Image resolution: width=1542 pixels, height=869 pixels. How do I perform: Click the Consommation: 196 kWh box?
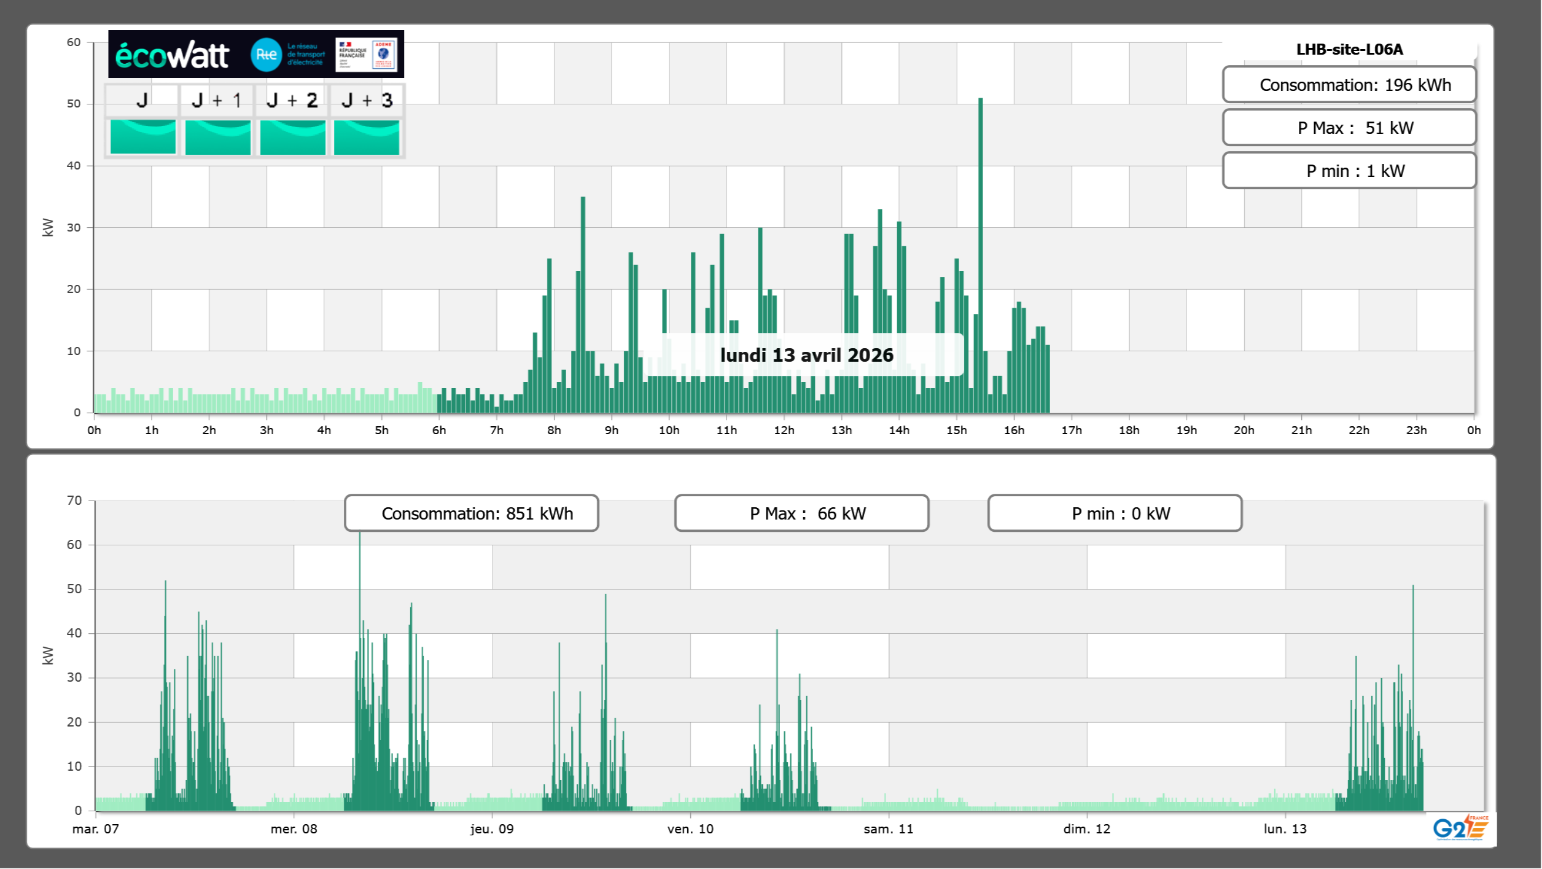click(1349, 85)
